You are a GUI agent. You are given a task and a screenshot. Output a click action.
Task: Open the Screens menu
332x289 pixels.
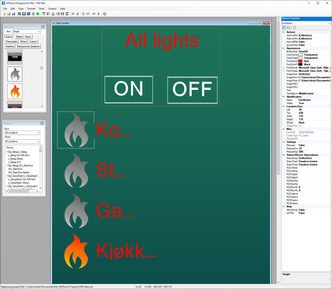point(52,8)
